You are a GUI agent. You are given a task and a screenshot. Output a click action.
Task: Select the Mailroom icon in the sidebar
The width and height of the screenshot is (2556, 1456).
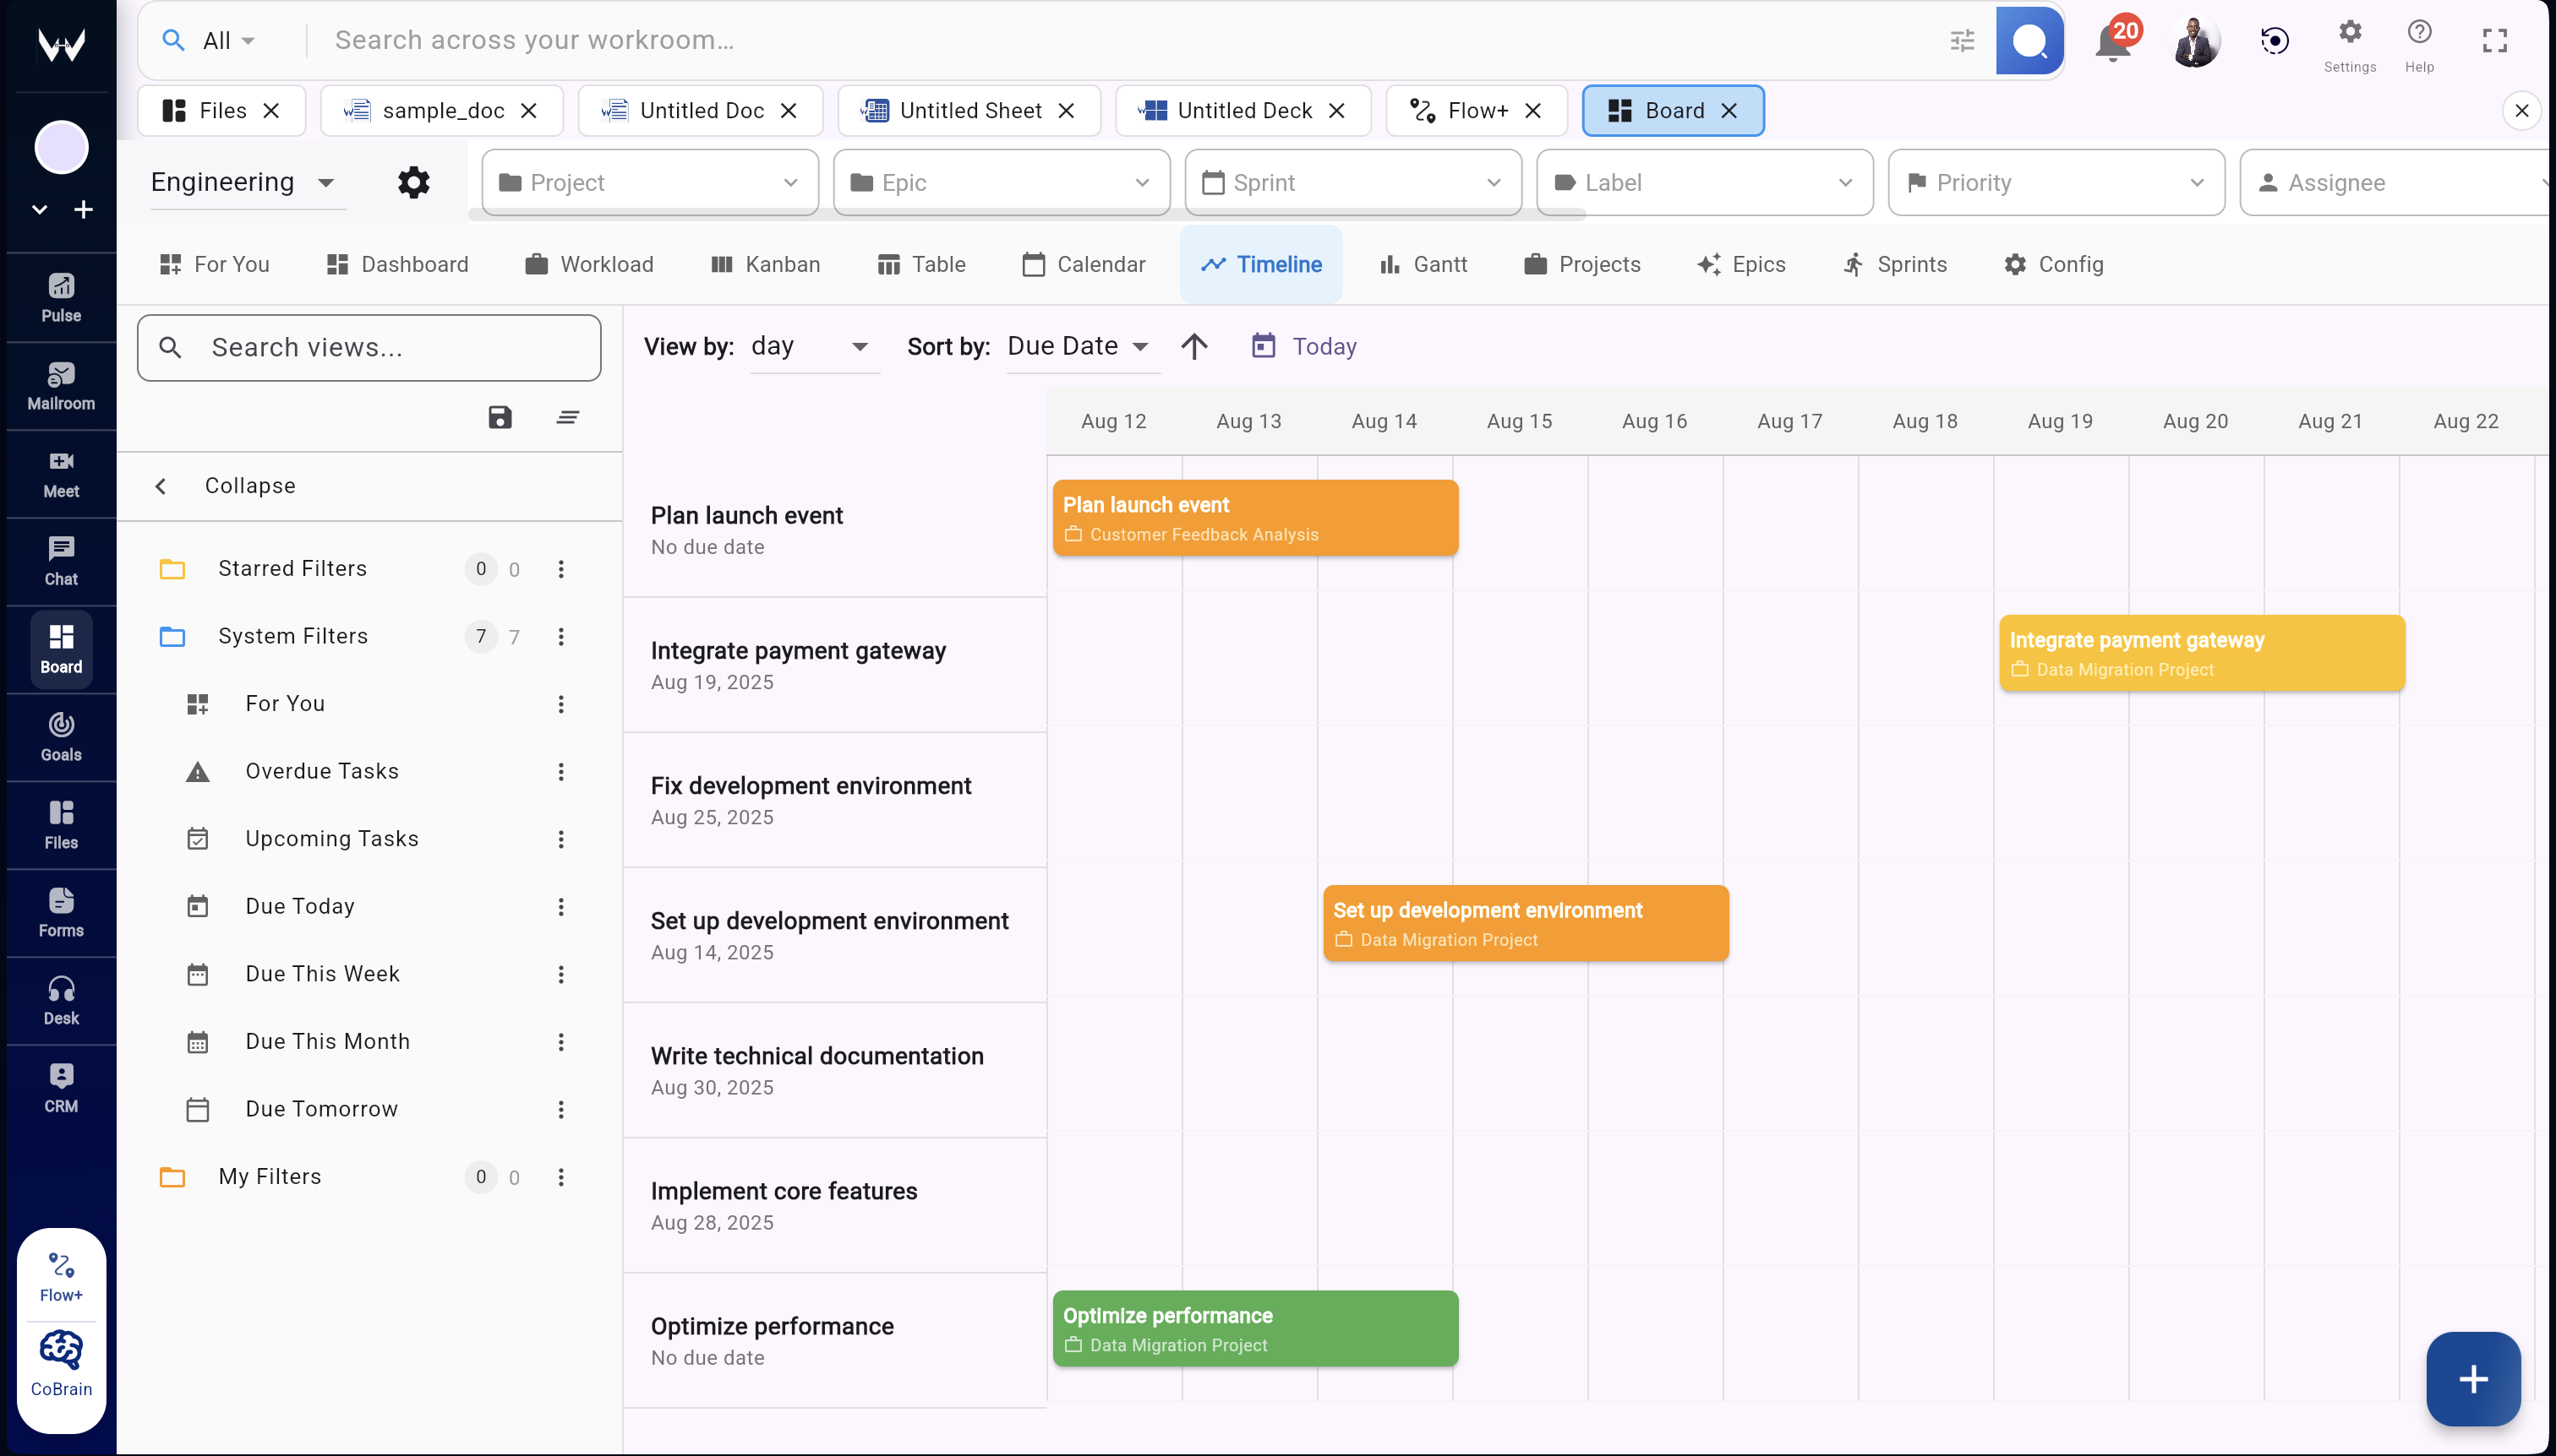(60, 385)
